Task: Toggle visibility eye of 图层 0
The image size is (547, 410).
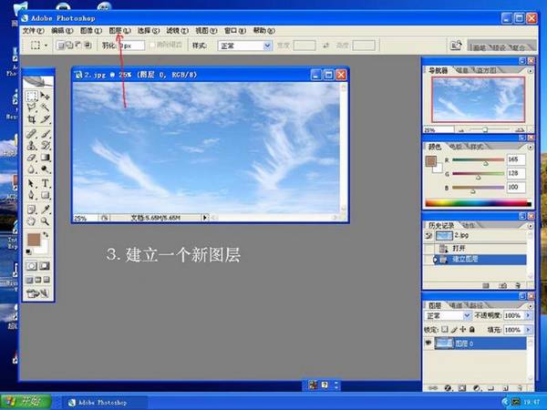Action: pos(428,343)
